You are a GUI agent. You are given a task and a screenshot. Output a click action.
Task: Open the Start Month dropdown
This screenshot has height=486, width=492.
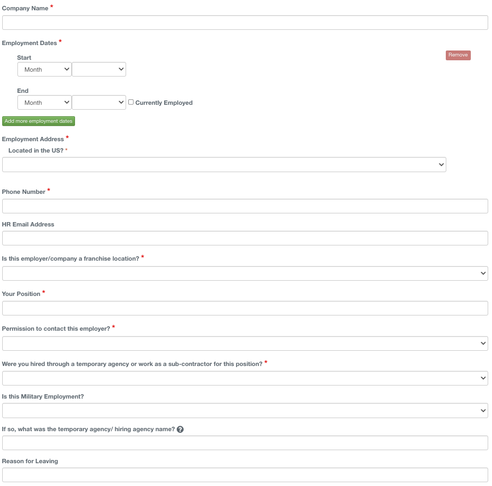[x=45, y=70]
